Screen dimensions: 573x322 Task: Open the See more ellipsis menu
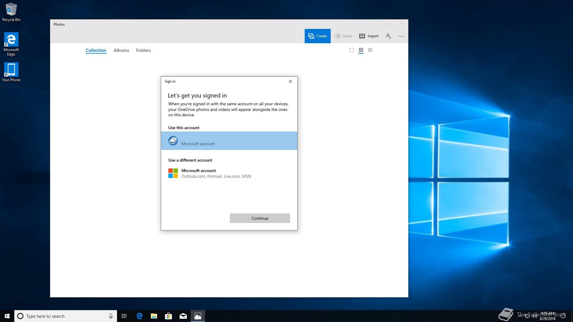coord(401,36)
